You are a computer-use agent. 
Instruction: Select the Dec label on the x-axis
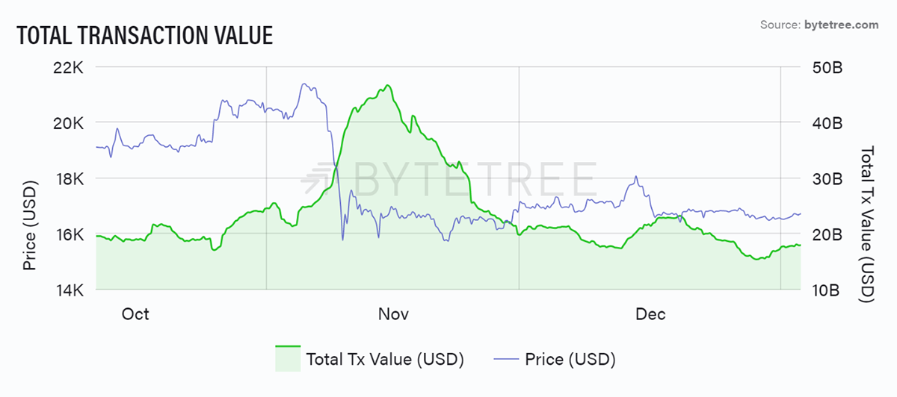650,314
